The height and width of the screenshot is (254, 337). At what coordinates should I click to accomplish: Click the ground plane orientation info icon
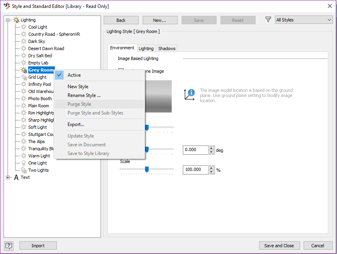click(x=190, y=94)
